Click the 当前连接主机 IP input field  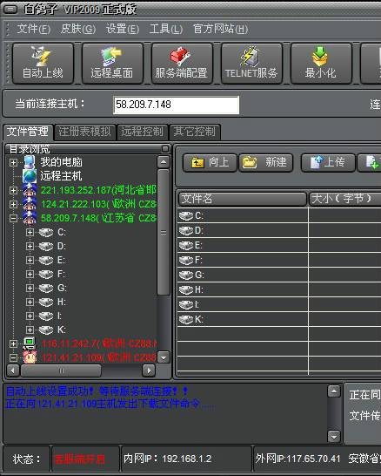(177, 105)
